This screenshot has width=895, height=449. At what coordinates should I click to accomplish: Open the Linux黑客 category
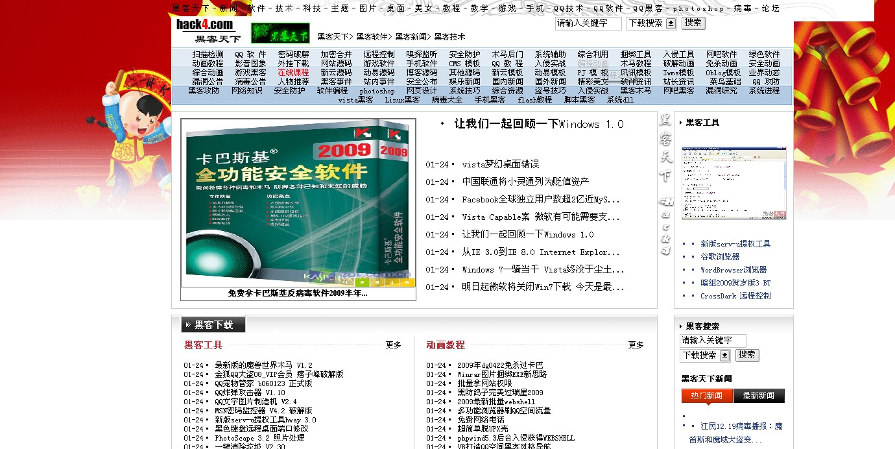click(x=402, y=100)
